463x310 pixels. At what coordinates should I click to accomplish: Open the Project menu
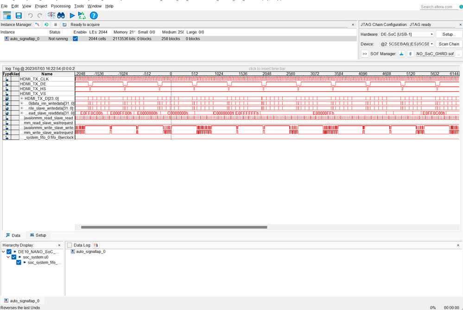tap(41, 6)
